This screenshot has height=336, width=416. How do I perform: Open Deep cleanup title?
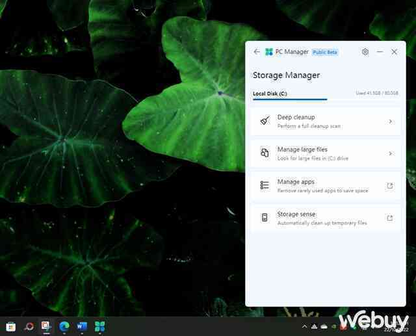click(296, 117)
